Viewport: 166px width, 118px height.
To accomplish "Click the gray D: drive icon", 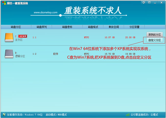I will pyautogui.click(x=9, y=54).
